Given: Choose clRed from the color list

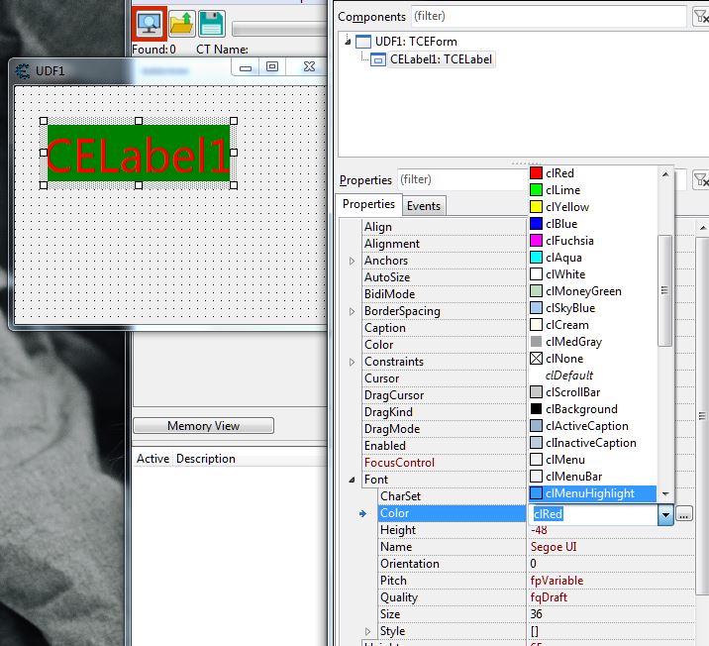Looking at the screenshot, I should 592,173.
